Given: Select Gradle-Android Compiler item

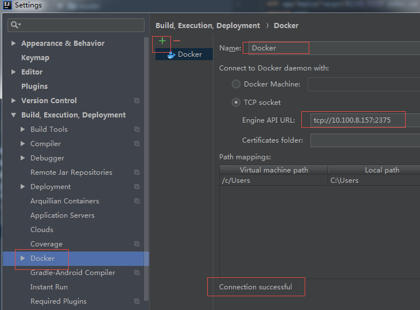Looking at the screenshot, I should (x=73, y=273).
